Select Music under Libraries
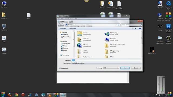This screenshot has width=173, height=97. pos(64,46)
